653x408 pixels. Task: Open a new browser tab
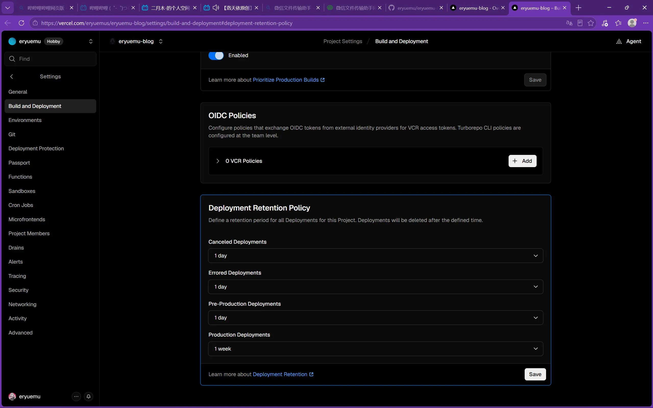coord(578,8)
